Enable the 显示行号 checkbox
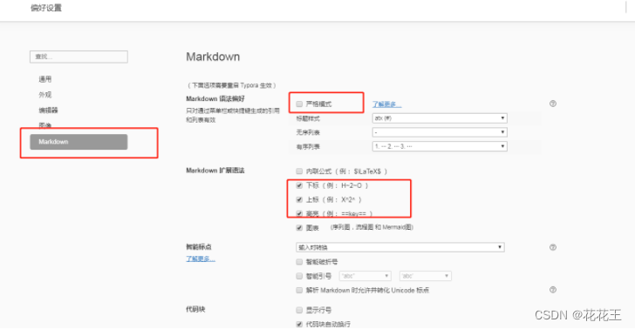Image resolution: width=635 pixels, height=329 pixels. (x=299, y=310)
